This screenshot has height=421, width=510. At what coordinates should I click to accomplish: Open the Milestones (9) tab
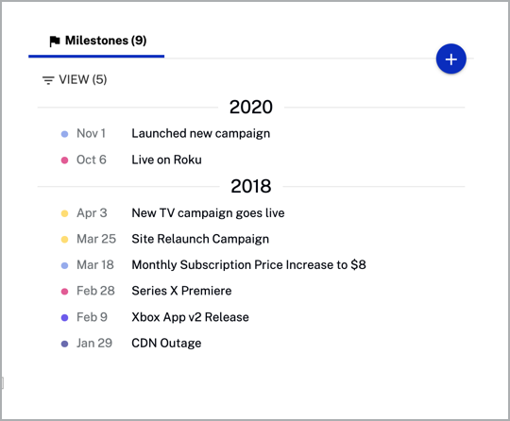coord(96,41)
